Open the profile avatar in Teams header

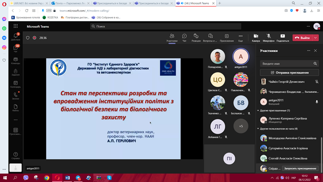tap(317, 26)
